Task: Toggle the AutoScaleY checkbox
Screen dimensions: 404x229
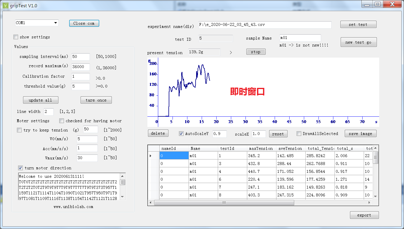Action: tap(181, 134)
